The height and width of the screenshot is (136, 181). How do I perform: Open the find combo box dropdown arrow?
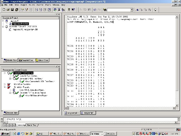[x=132, y=10]
